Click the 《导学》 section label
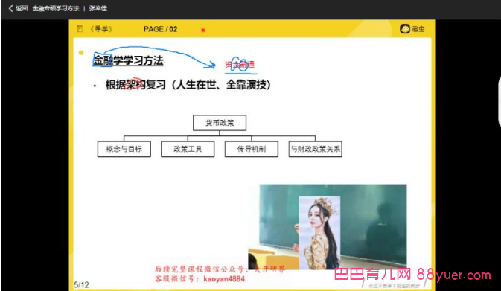501x291 pixels. click(x=101, y=29)
